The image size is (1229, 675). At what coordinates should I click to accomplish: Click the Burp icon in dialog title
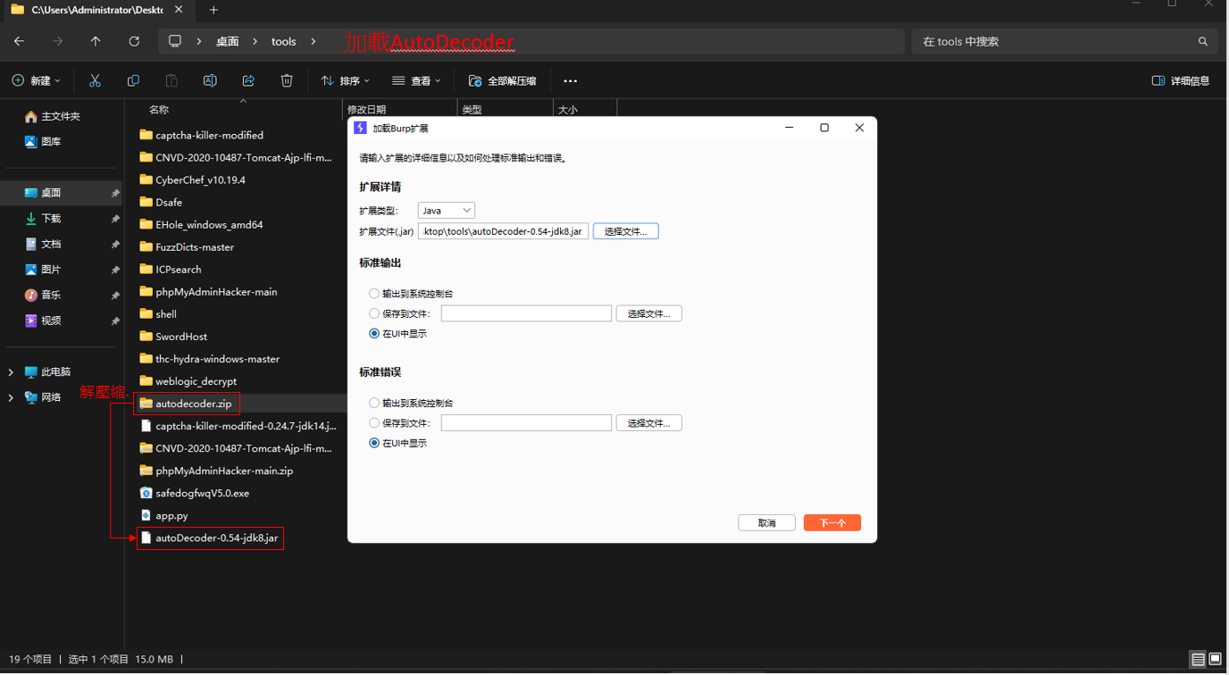coord(360,128)
